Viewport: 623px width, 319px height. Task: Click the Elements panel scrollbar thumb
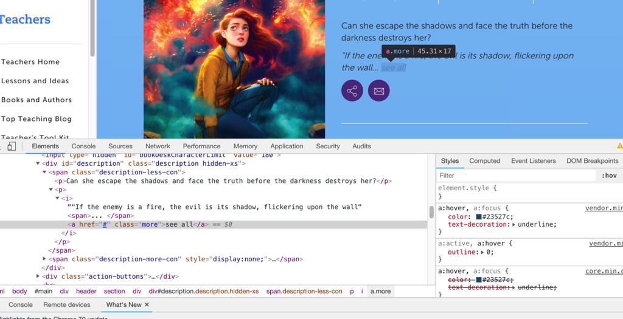[431, 212]
